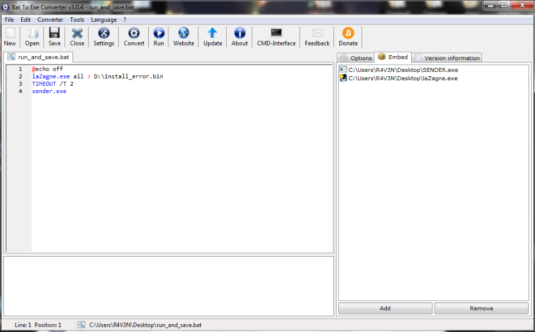This screenshot has height=332, width=535.
Task: Open the Website globe icon
Action: click(x=183, y=33)
